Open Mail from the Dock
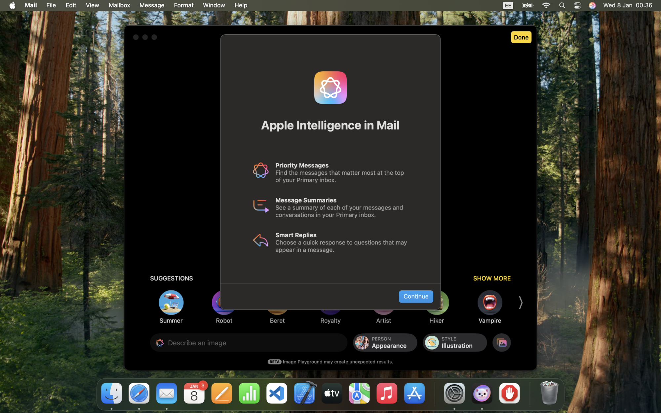 (167, 393)
